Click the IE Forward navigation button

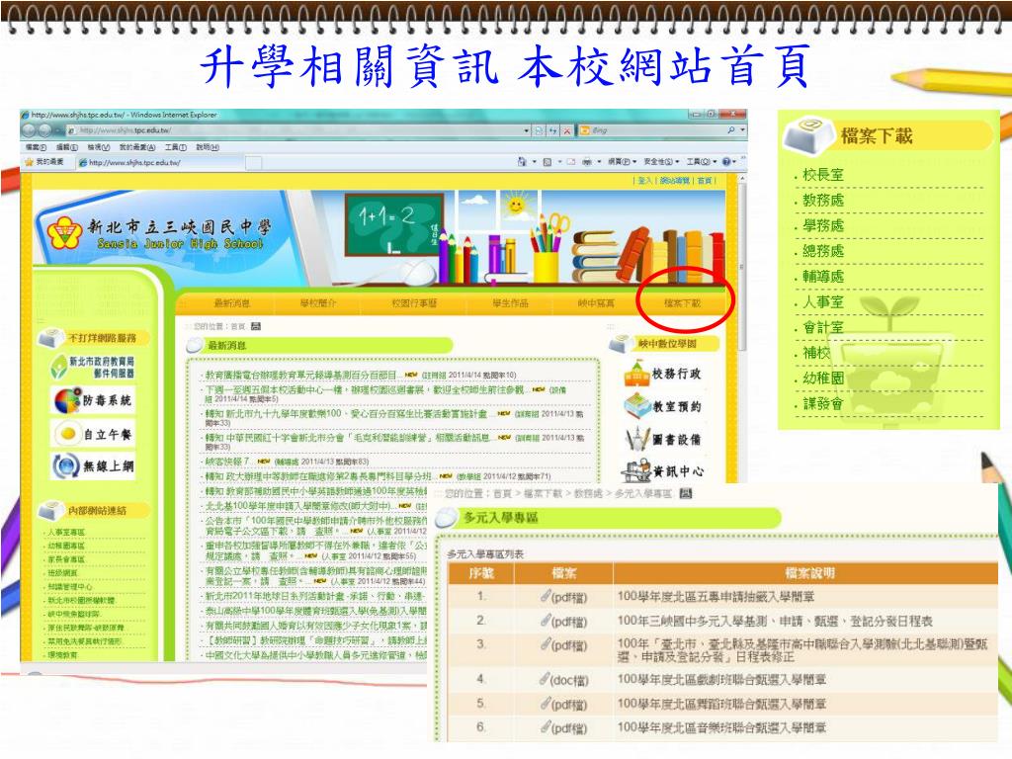coord(44,130)
